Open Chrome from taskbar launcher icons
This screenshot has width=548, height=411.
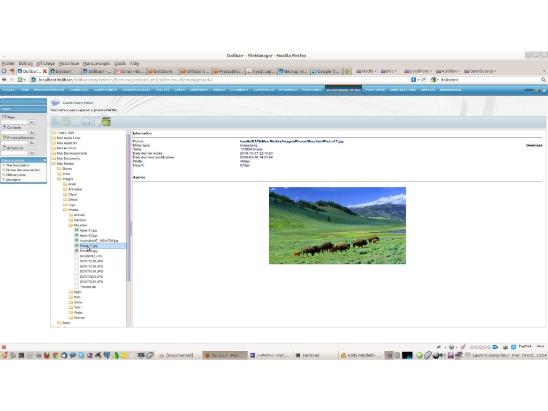click(x=56, y=355)
